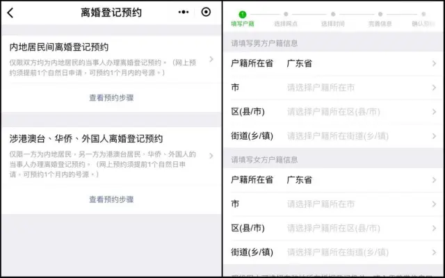
Task: Select the 完善信息 step tab
Action: tap(380, 24)
